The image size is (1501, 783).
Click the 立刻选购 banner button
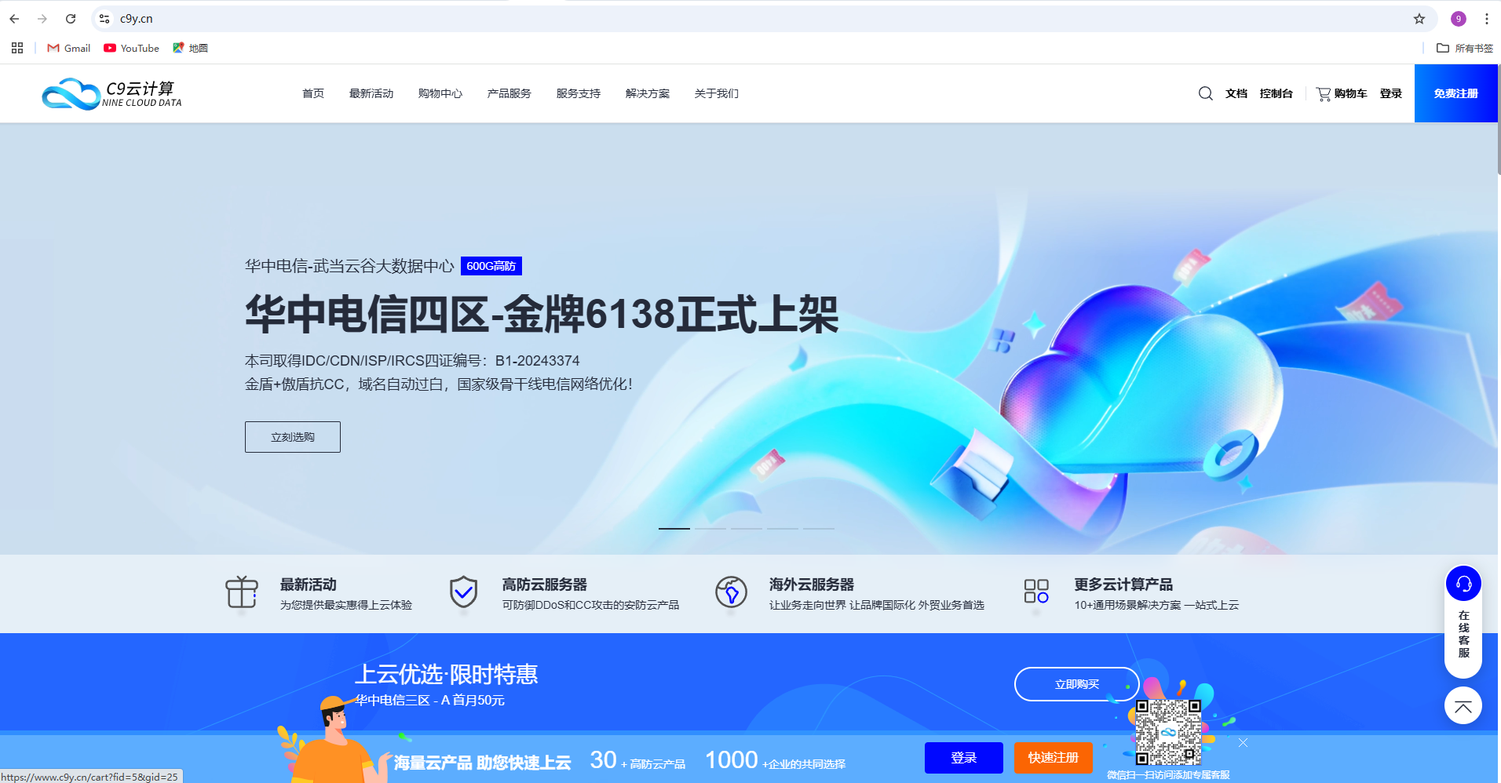coord(292,437)
